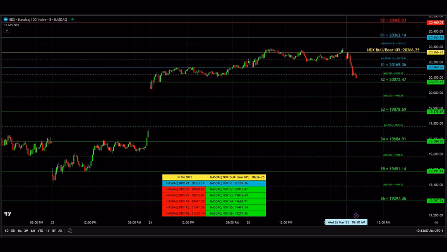447x252 pixels.
Task: Select the 'S6 = 19297.36' chart level label
Action: 393,199
